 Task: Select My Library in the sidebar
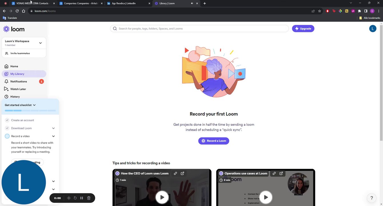click(x=24, y=74)
